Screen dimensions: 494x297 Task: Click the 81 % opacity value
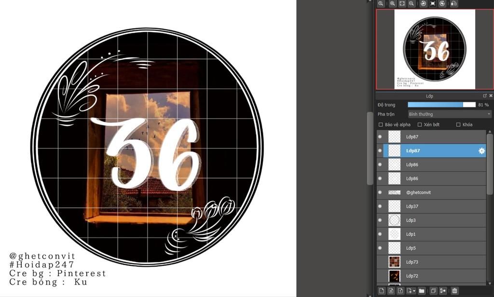coord(483,105)
